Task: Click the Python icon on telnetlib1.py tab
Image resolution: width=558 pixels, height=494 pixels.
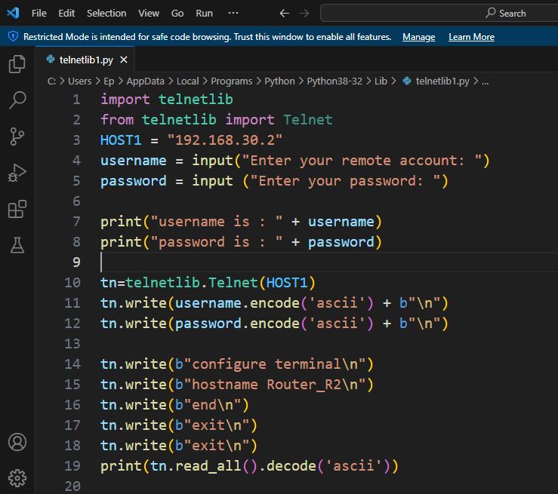Action: pyautogui.click(x=51, y=60)
